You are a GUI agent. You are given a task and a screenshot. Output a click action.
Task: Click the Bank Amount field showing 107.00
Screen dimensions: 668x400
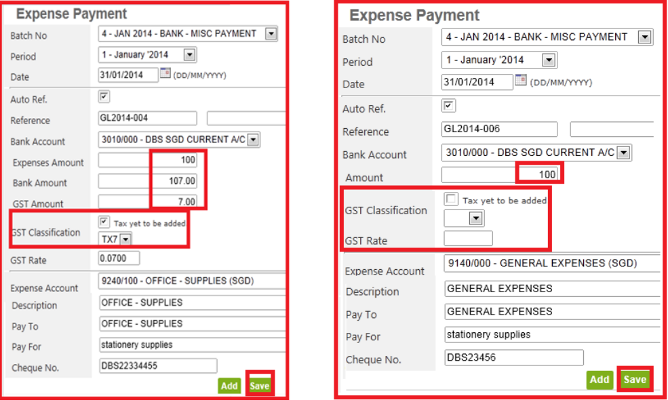tap(148, 181)
